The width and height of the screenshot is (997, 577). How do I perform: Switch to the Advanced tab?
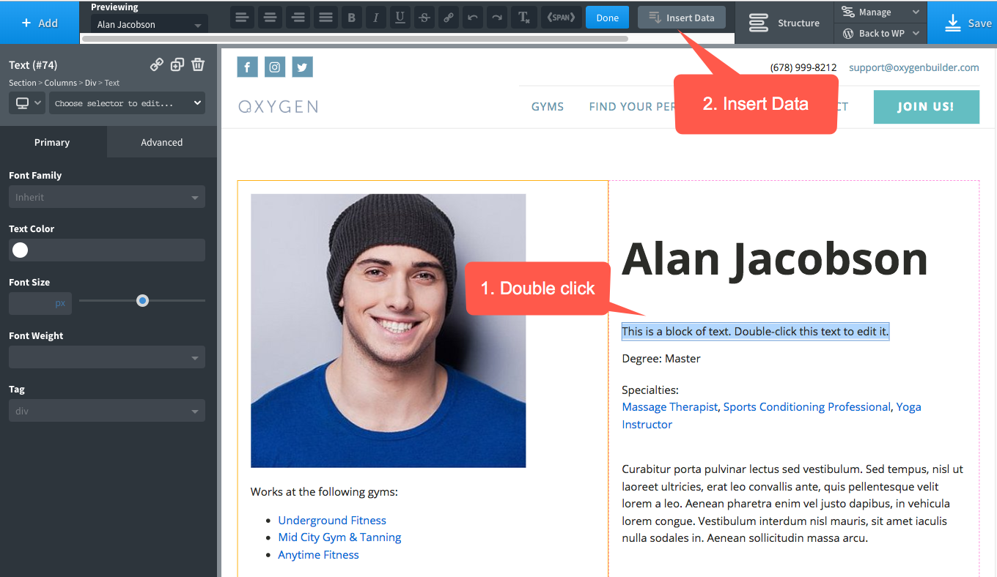pyautogui.click(x=162, y=142)
